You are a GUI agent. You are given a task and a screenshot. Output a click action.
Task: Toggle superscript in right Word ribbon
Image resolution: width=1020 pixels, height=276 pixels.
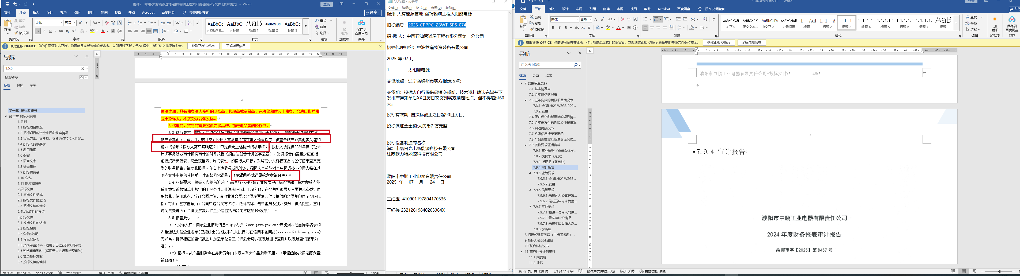[x=589, y=28]
